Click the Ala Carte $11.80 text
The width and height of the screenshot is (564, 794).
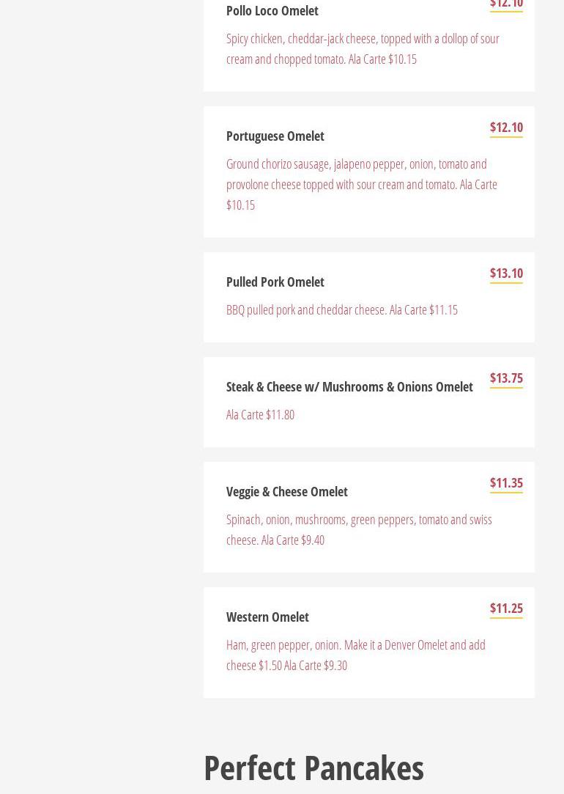tap(260, 415)
